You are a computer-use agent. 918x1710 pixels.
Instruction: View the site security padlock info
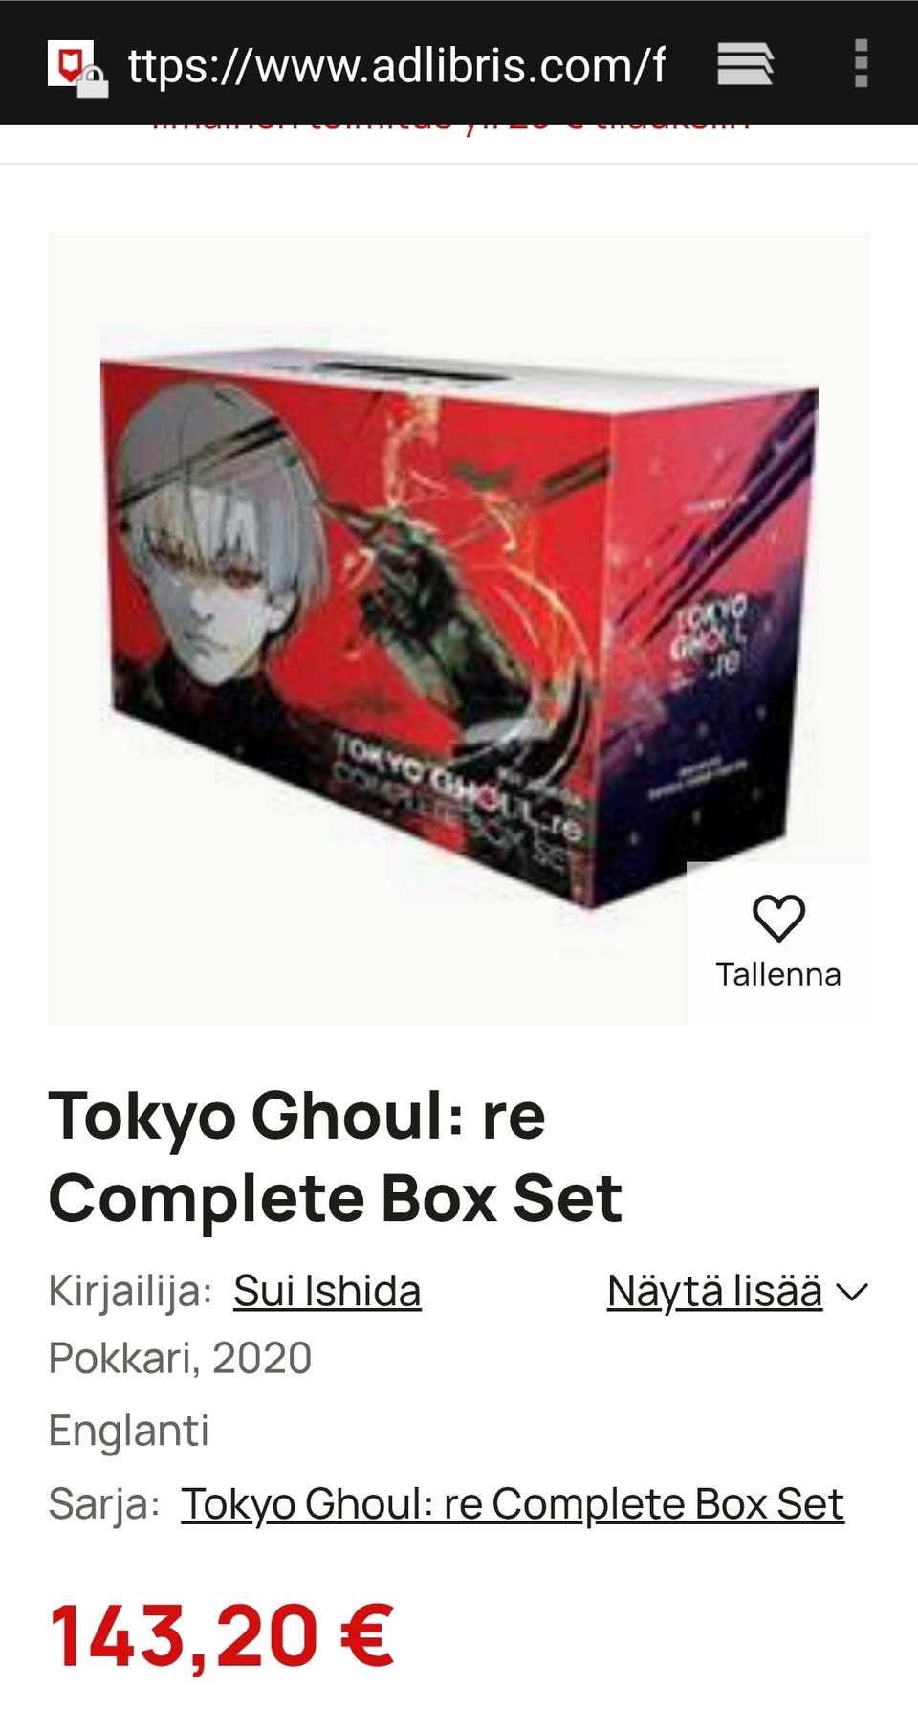(93, 82)
